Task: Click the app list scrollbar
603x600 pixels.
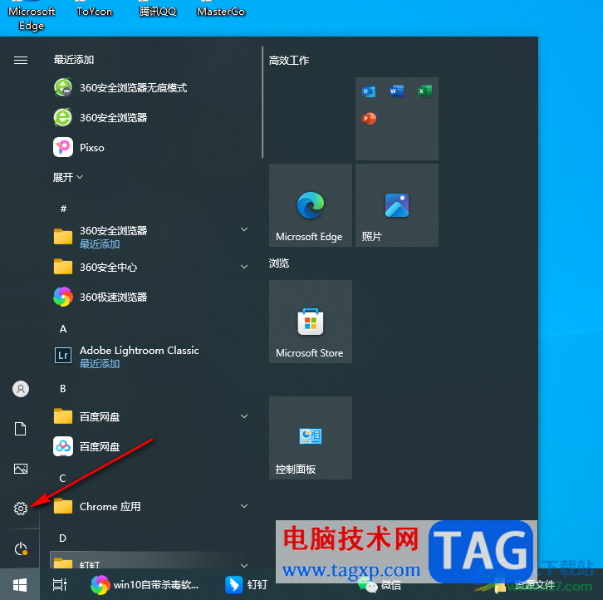Action: [262, 102]
